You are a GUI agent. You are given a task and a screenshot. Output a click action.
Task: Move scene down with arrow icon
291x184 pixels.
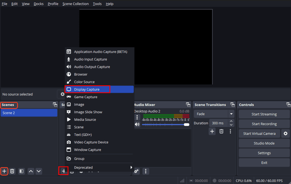[x=39, y=171]
